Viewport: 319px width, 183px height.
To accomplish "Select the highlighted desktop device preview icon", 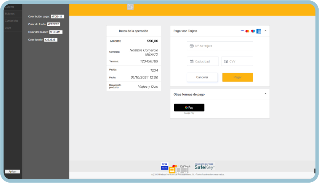I will pos(172,170).
